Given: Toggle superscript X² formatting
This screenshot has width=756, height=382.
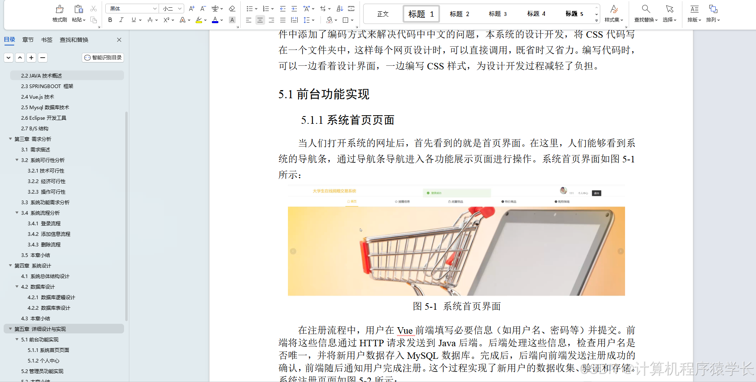Looking at the screenshot, I should (166, 20).
